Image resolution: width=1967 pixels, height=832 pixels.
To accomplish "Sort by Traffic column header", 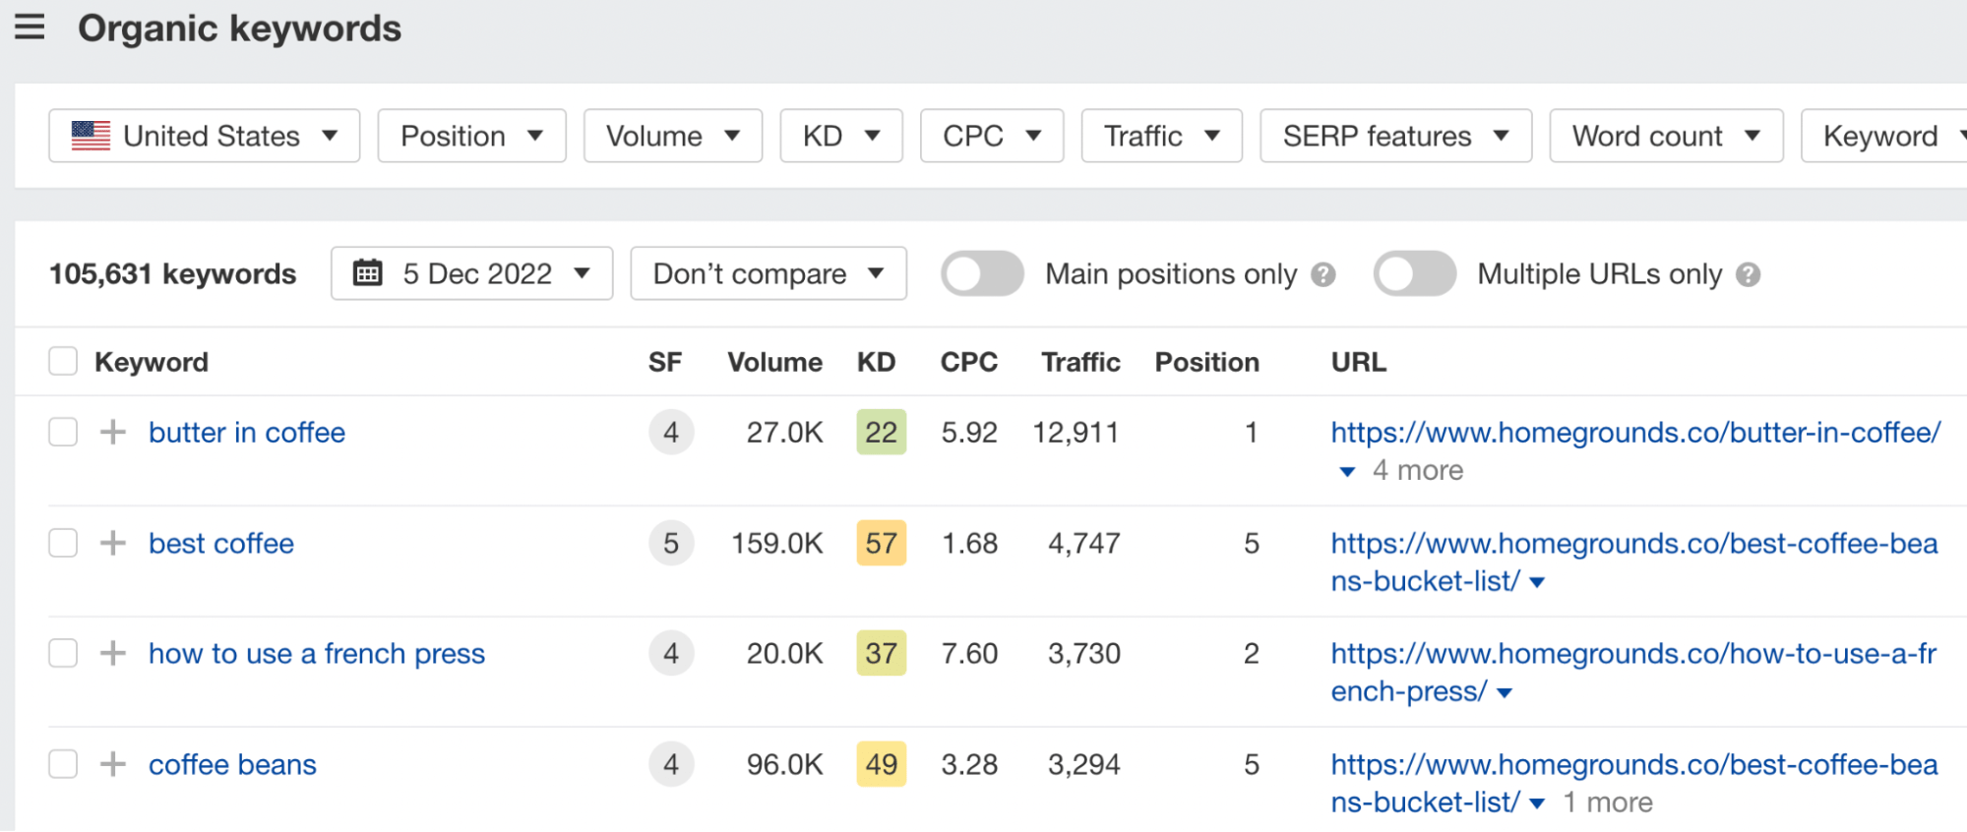I will point(1079,362).
